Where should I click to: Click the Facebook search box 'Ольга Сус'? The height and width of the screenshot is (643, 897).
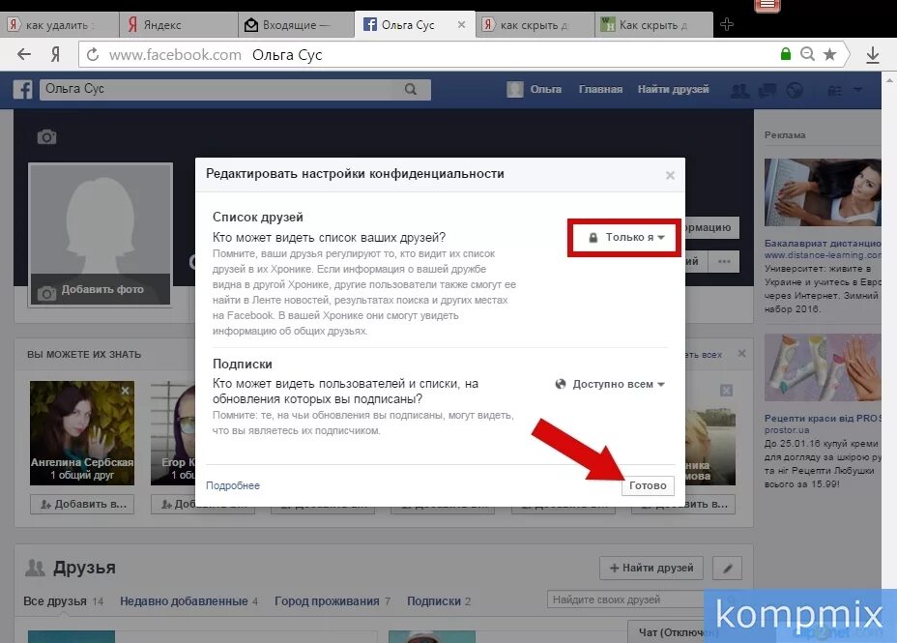point(217,89)
